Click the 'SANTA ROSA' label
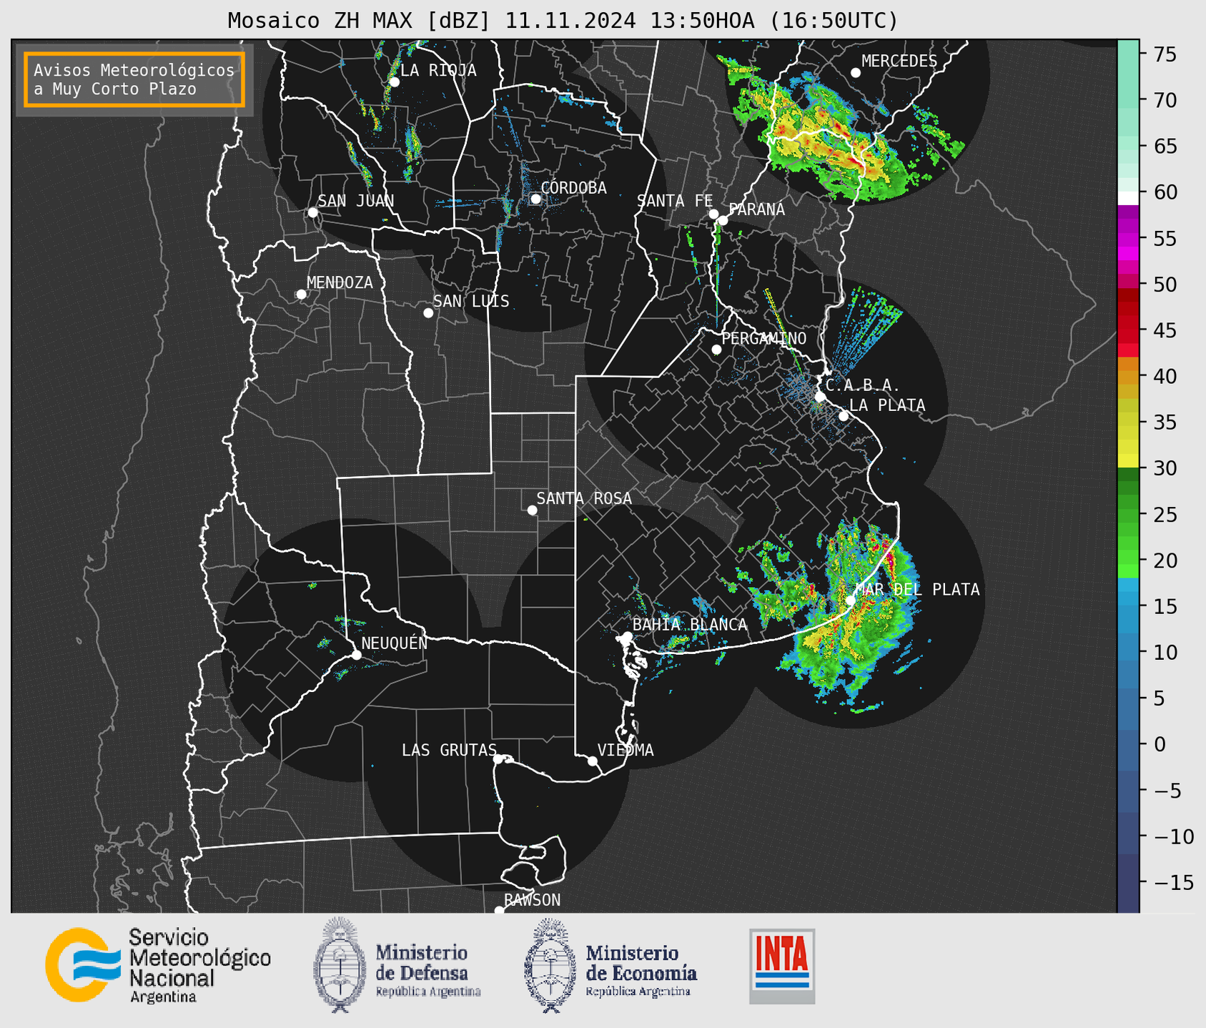Viewport: 1206px width, 1028px height. (x=584, y=498)
